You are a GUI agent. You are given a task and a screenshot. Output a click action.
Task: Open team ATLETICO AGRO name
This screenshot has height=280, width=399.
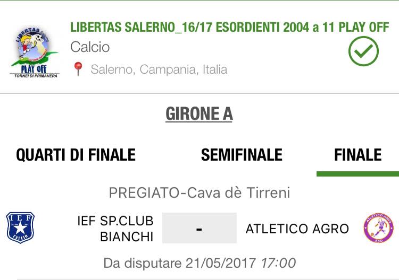[x=297, y=229]
